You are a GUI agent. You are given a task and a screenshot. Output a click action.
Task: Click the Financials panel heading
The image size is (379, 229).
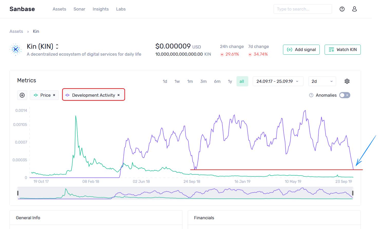coord(204,218)
